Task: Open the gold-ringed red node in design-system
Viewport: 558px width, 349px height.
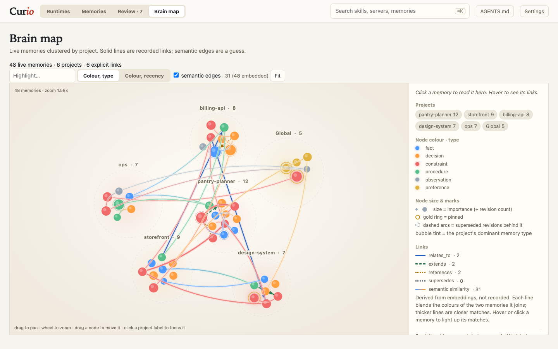Action: (254, 298)
